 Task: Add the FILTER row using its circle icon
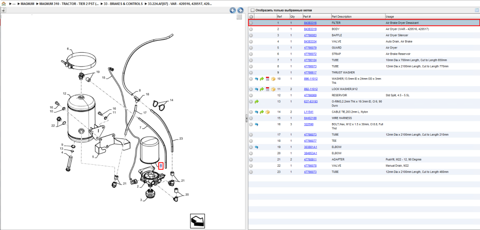click(251, 23)
